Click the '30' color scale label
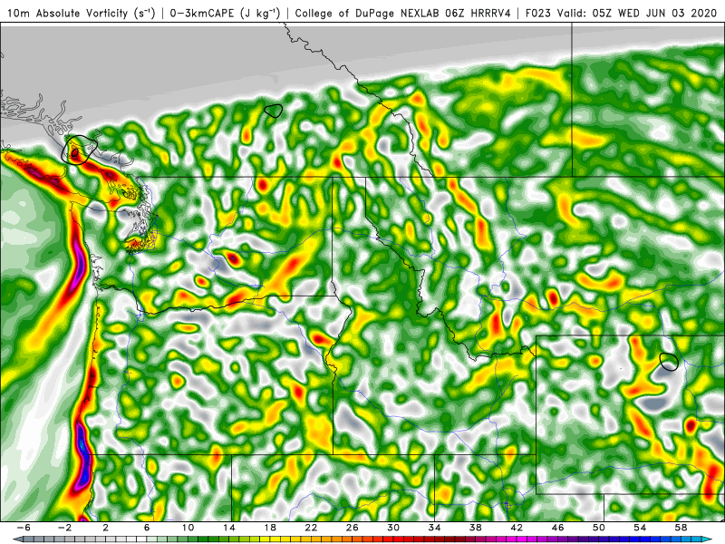The width and height of the screenshot is (725, 544). 393,528
